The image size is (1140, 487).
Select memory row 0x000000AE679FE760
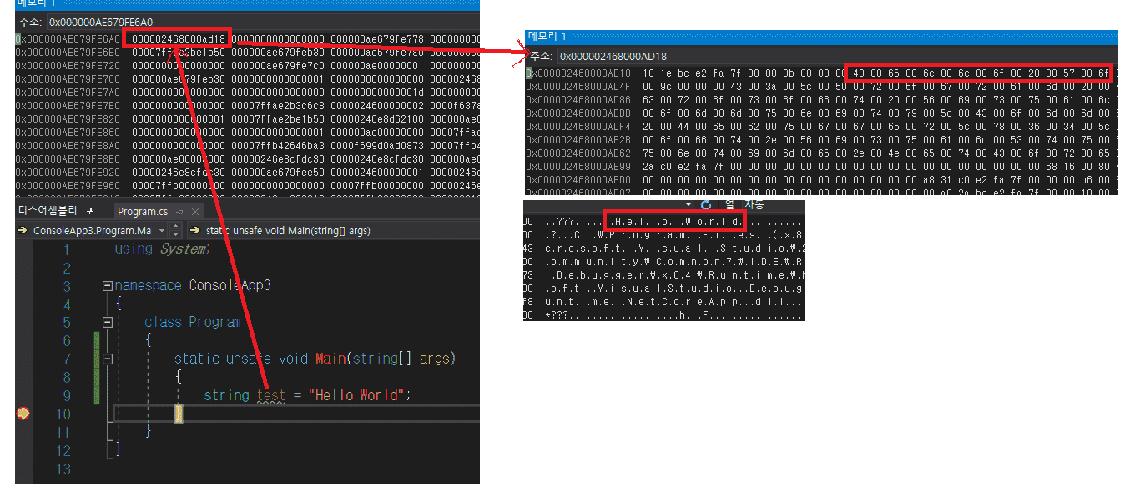pyautogui.click(x=247, y=78)
